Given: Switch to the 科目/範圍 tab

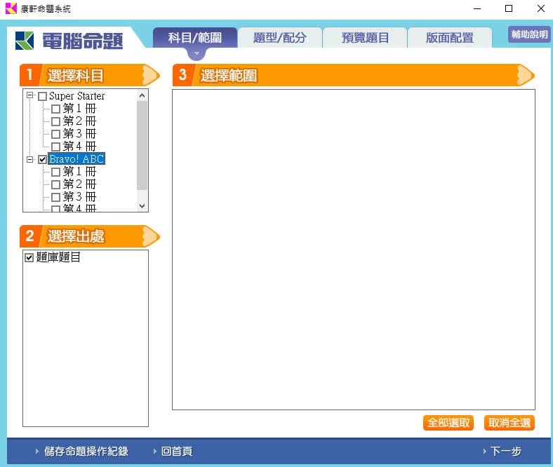Looking at the screenshot, I should [195, 37].
